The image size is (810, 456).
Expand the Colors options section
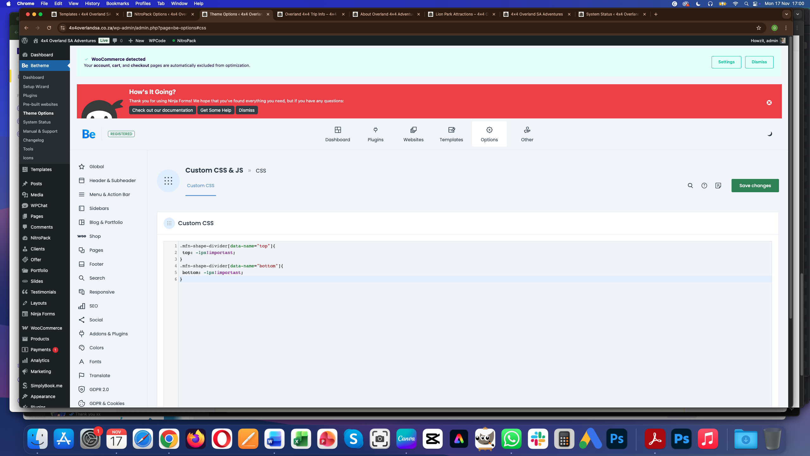click(x=96, y=348)
